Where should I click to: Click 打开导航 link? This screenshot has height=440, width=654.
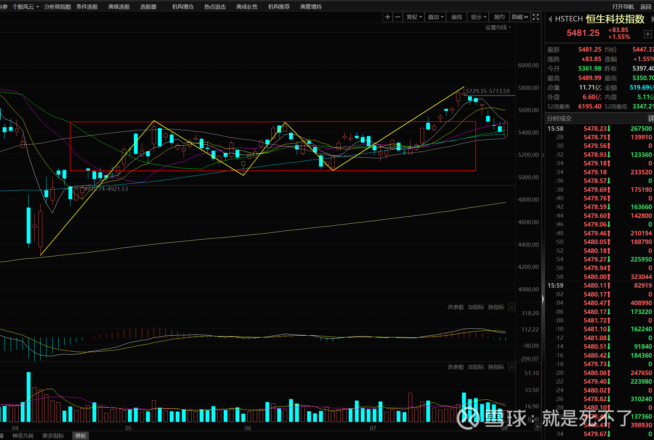tap(623, 7)
